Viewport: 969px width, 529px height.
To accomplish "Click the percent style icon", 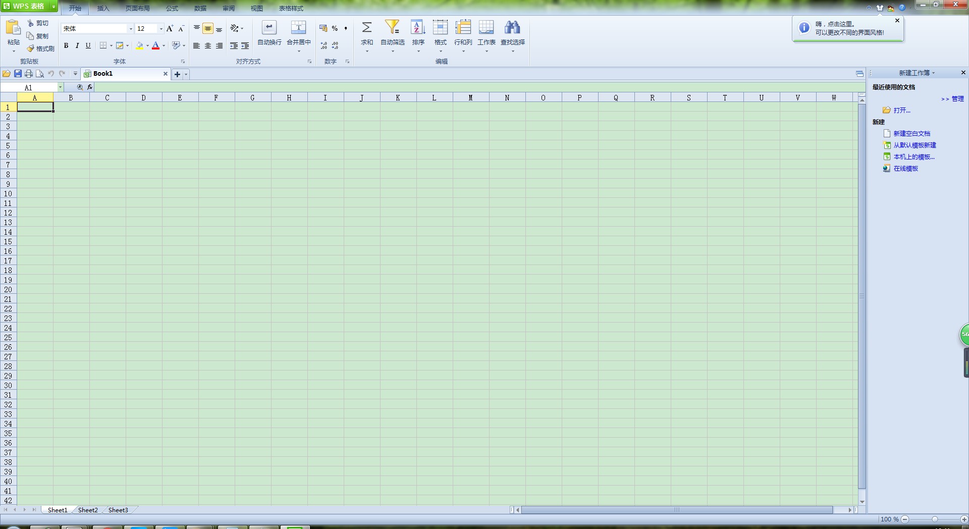I will pos(335,29).
